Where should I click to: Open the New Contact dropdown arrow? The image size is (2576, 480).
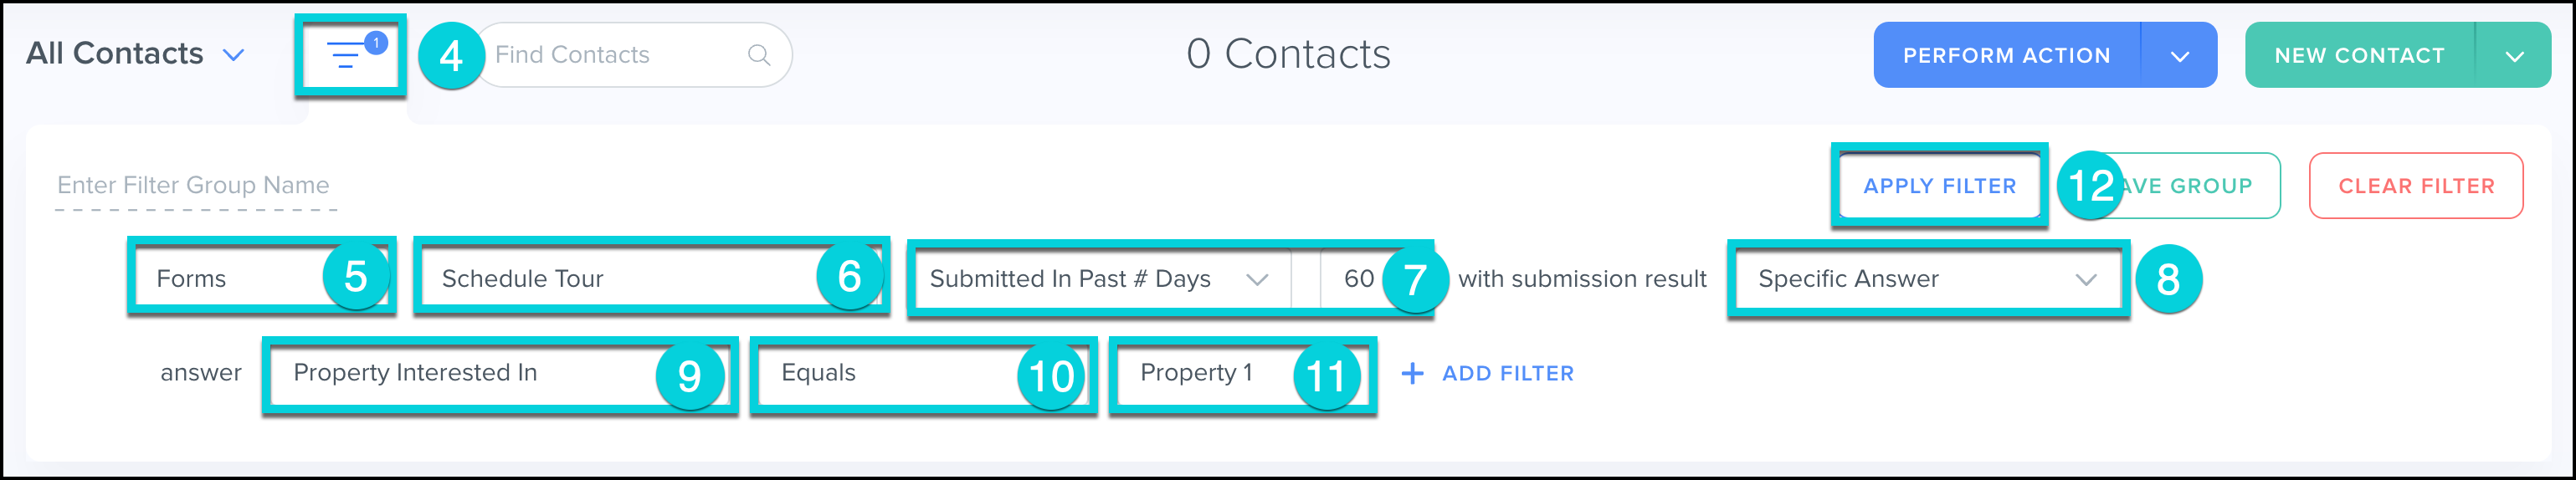click(2514, 56)
